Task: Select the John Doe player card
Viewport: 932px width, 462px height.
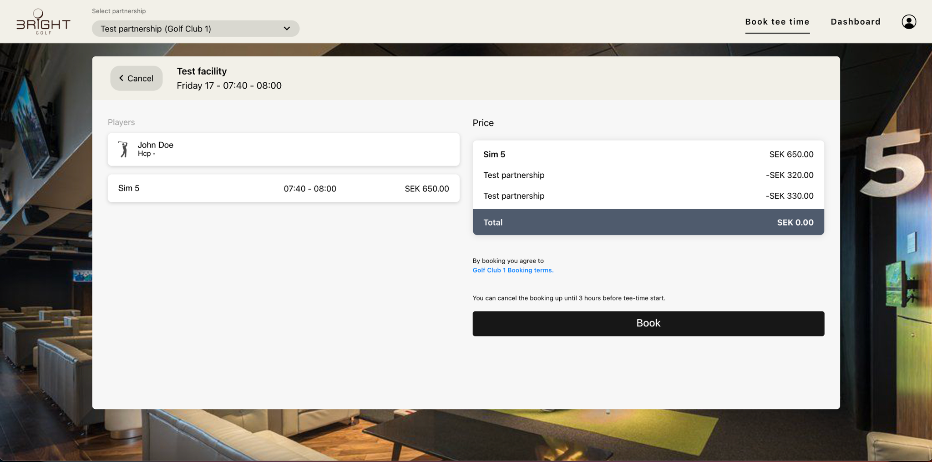Action: coord(284,149)
